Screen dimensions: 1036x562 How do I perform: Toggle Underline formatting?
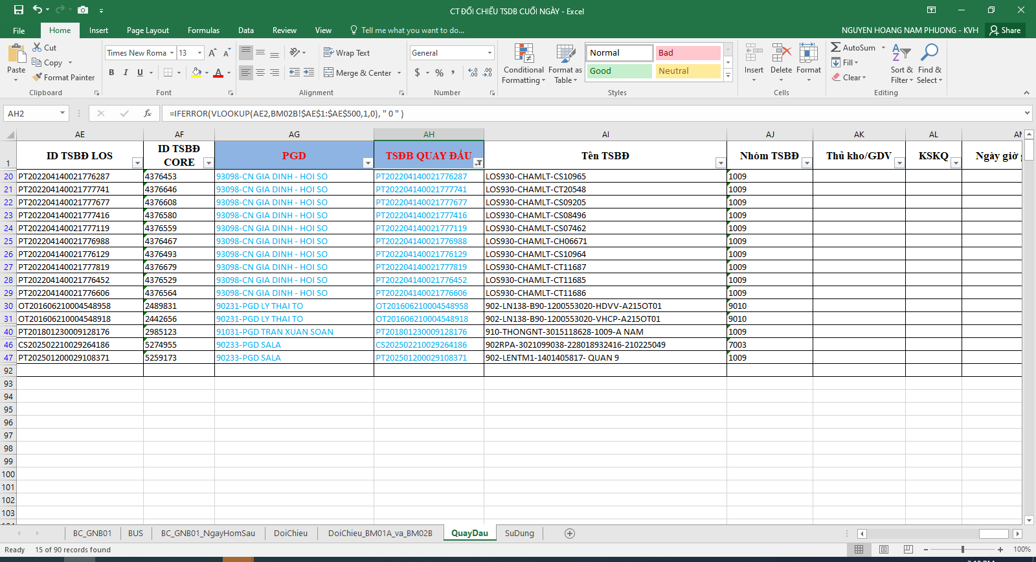pos(140,73)
